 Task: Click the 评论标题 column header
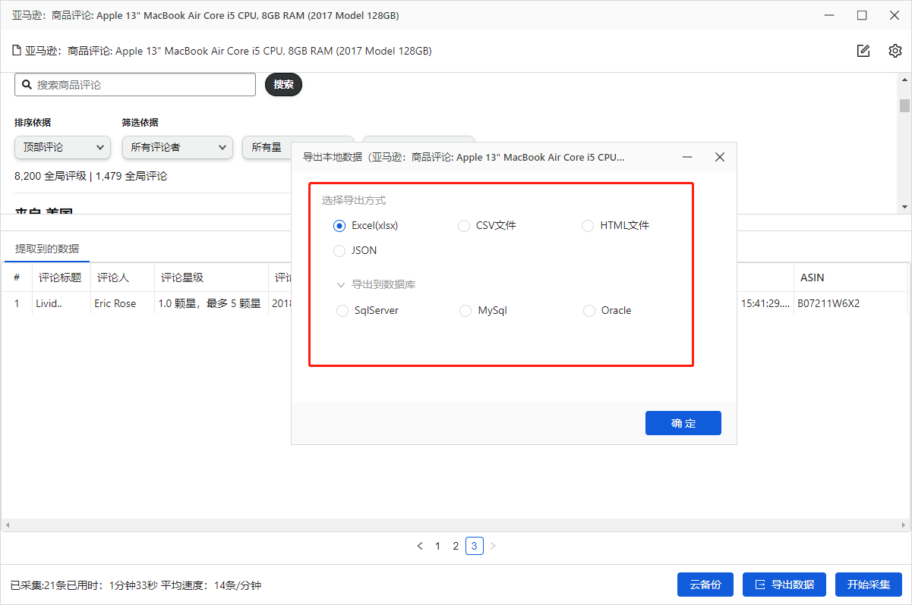click(62, 277)
